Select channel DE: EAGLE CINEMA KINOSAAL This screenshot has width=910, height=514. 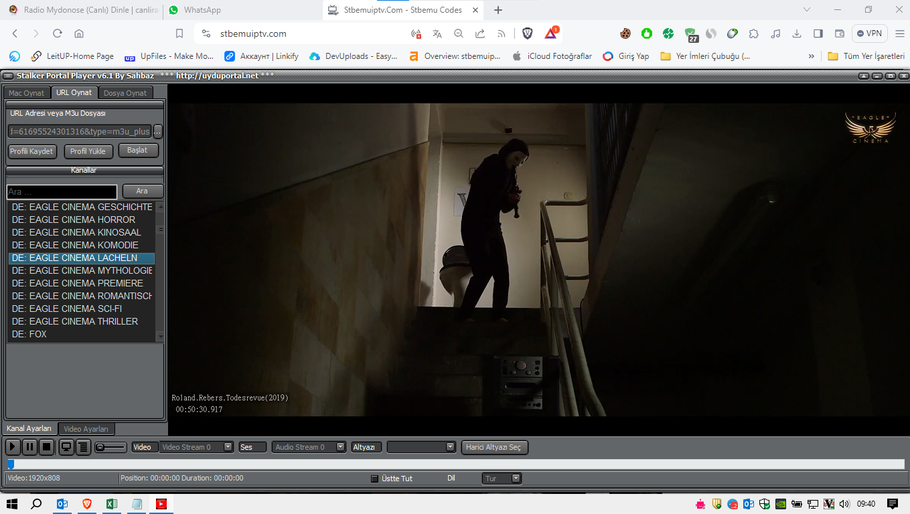pos(82,232)
